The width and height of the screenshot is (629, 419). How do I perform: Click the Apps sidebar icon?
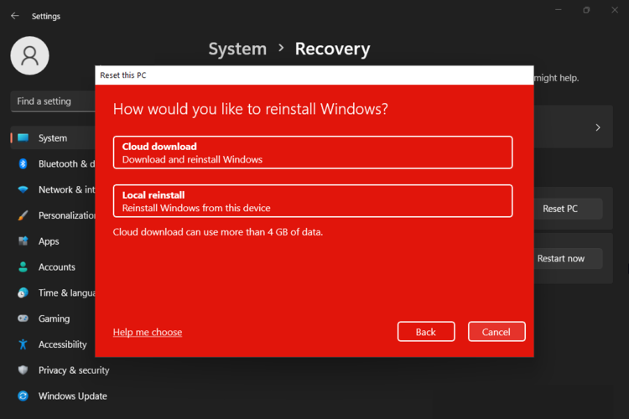[x=23, y=241]
